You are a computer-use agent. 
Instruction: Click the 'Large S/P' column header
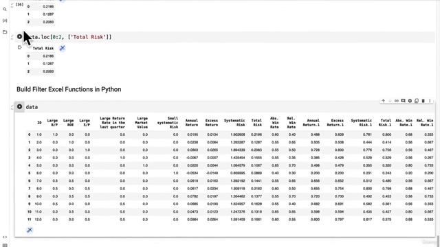pos(85,123)
